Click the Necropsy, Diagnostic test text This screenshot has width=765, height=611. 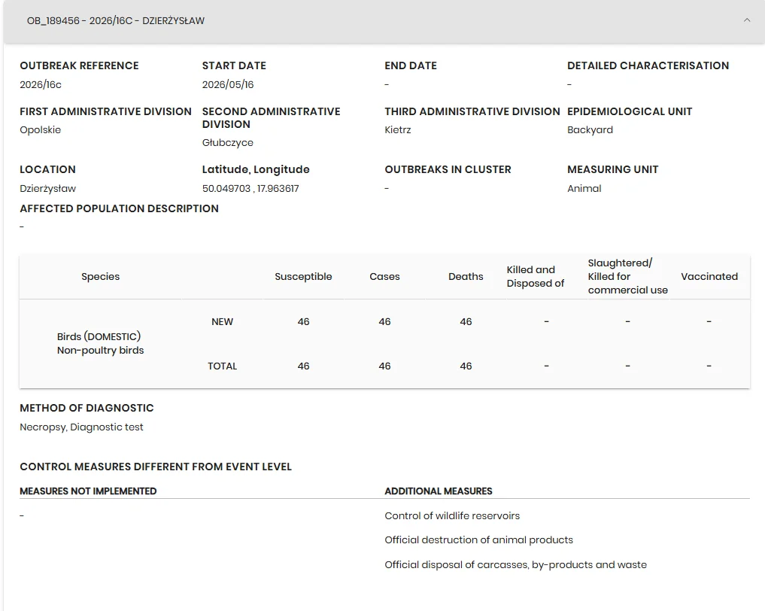click(x=81, y=427)
